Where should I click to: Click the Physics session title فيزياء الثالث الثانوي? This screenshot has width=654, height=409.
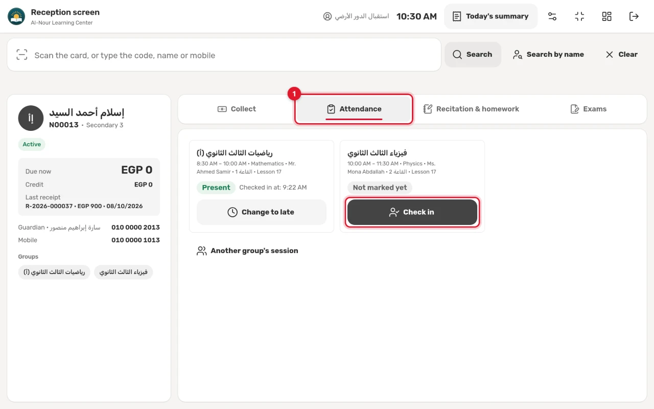pyautogui.click(x=377, y=153)
